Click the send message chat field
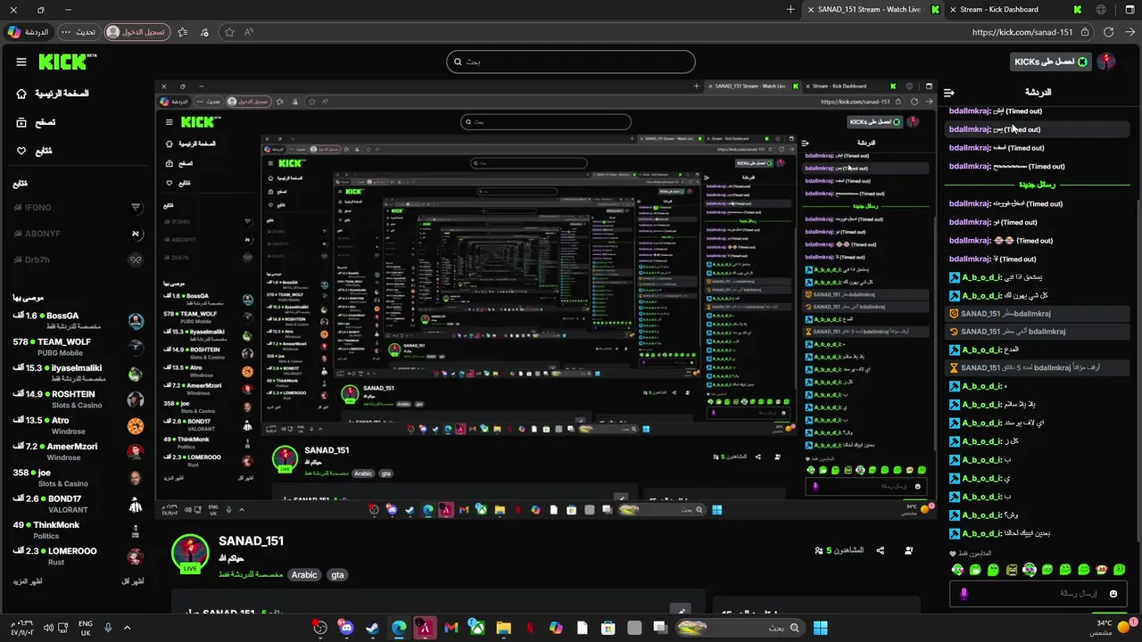The width and height of the screenshot is (1142, 642). [x=1039, y=593]
